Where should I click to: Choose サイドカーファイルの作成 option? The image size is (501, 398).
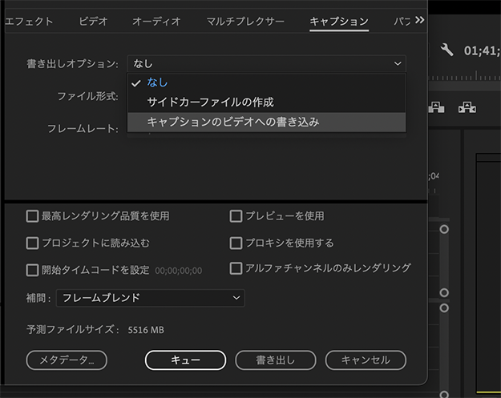(267, 103)
